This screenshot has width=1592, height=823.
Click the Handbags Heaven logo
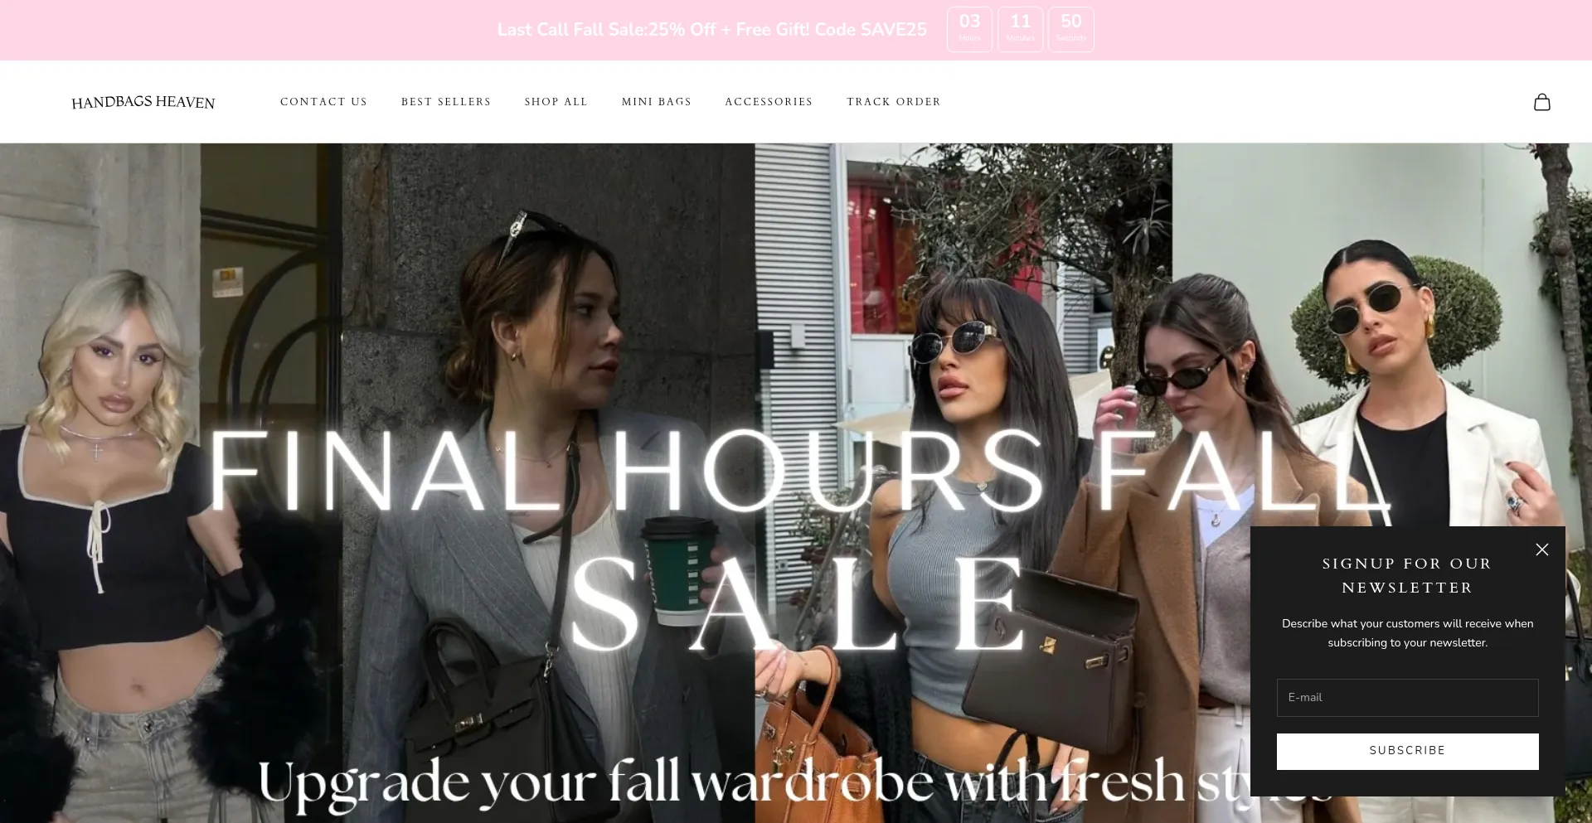click(x=143, y=102)
